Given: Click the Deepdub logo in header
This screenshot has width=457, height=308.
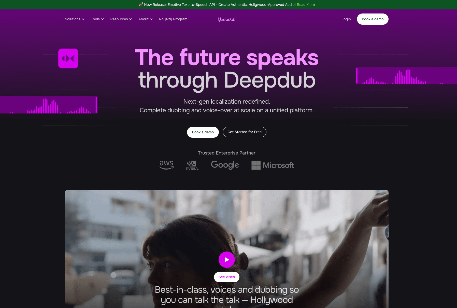Looking at the screenshot, I should point(226,19).
